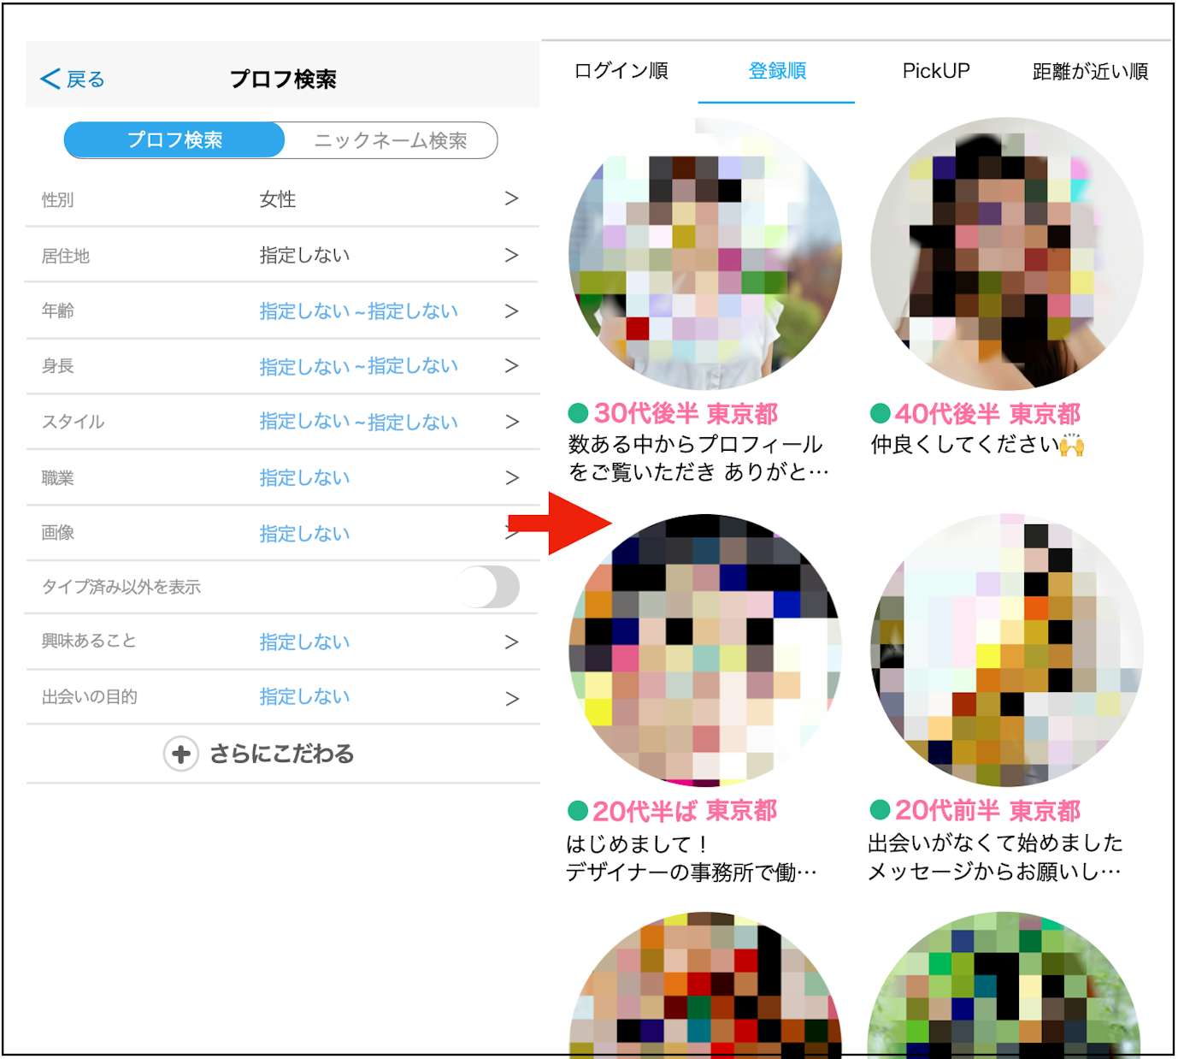The width and height of the screenshot is (1178, 1059).
Task: Open the 興味あること chevron
Action: tap(511, 642)
